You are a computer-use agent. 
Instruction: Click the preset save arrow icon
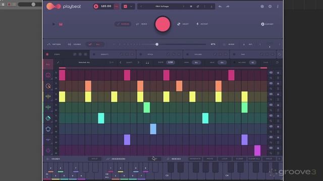coord(211,7)
